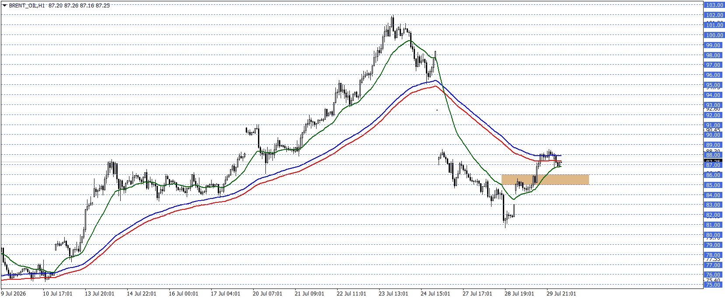This screenshot has height=299, width=725.
Task: Click the 23 Jul 13:01 time label
Action: click(393, 294)
